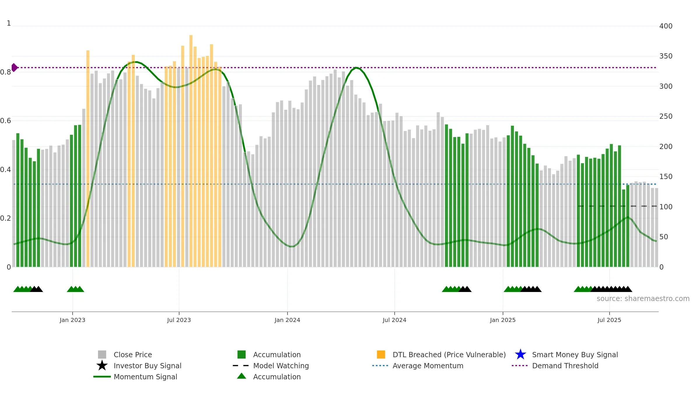Click the black Investor Buy Signal star
The width and height of the screenshot is (700, 393).
point(102,365)
